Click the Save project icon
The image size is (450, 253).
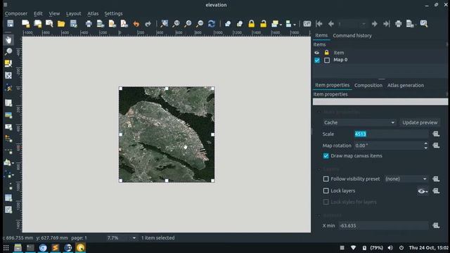tap(11, 23)
